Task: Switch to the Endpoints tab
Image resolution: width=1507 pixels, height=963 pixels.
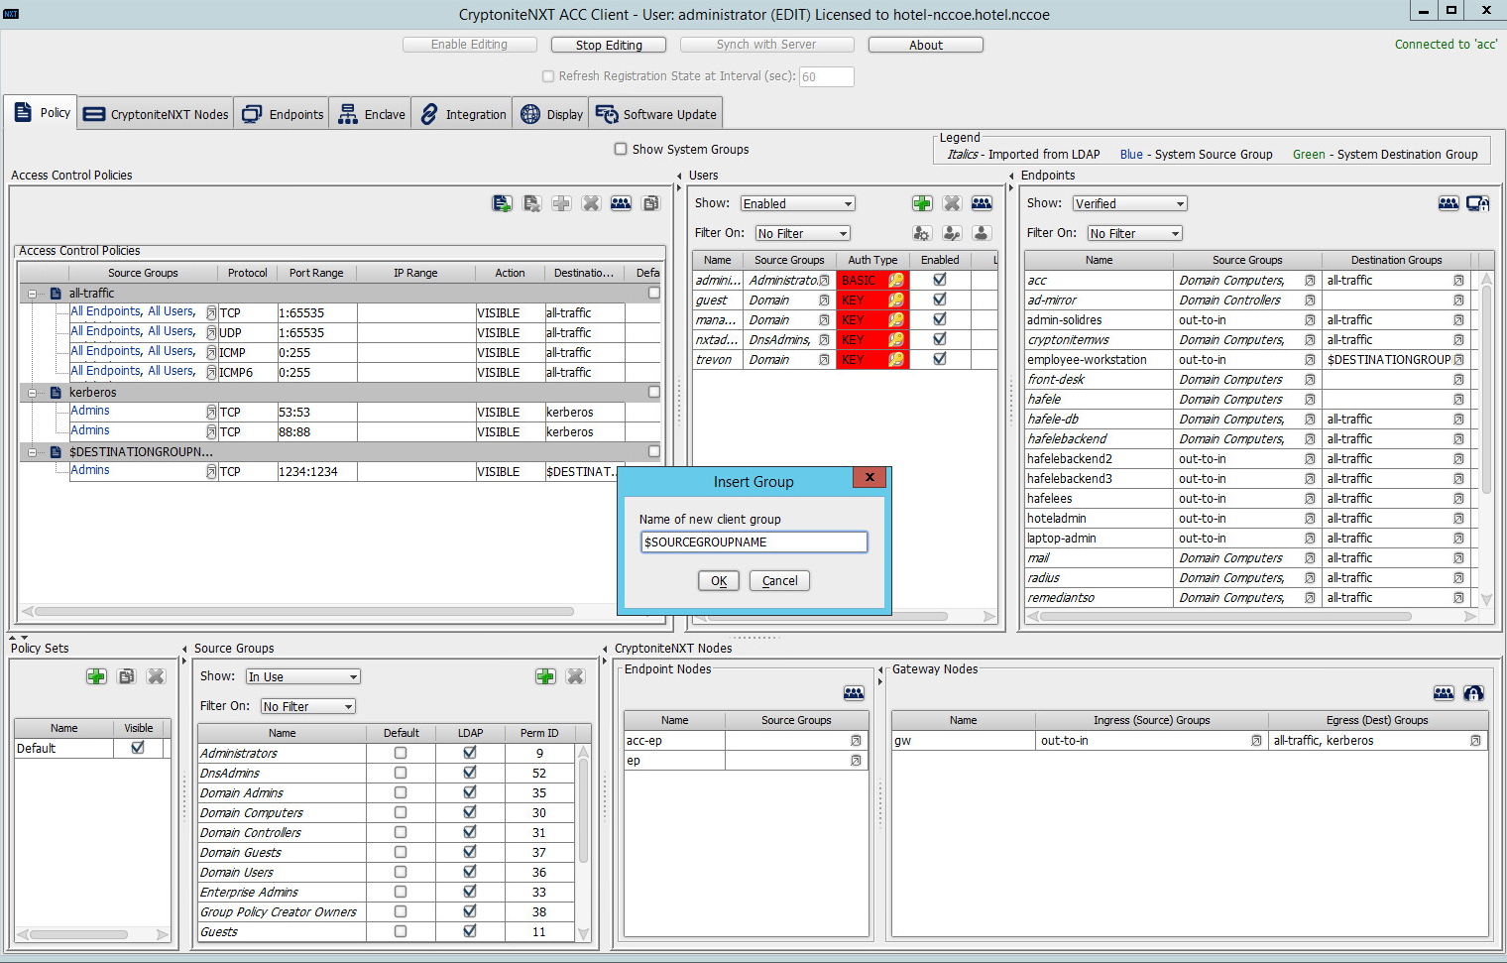Action: [x=283, y=114]
